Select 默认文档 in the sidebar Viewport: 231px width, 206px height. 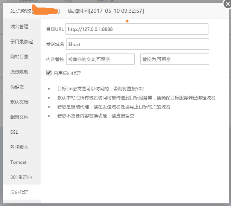(20, 102)
